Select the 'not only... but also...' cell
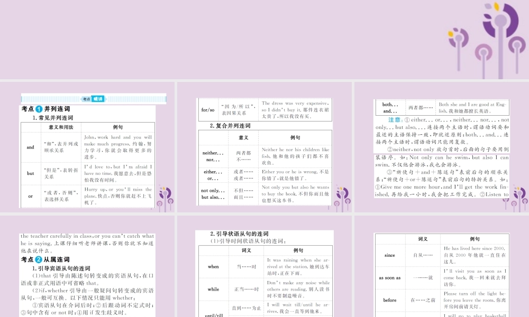The image size is (529, 317). (213, 194)
